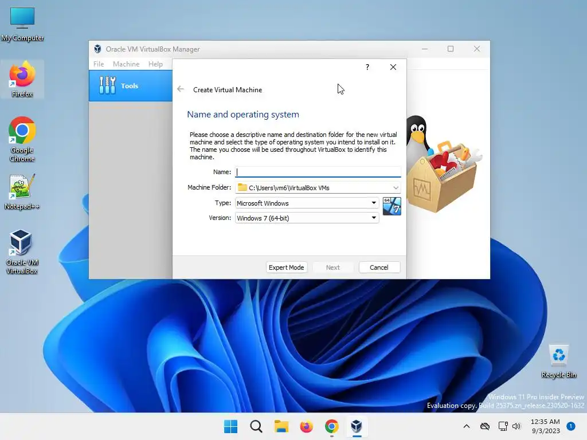Open taskbar Search
The height and width of the screenshot is (440, 587).
(x=256, y=426)
